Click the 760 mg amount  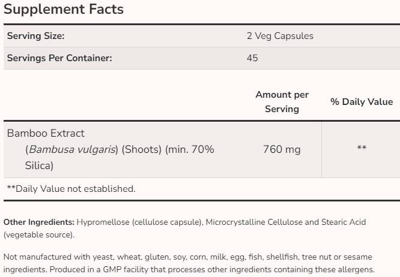[282, 149]
